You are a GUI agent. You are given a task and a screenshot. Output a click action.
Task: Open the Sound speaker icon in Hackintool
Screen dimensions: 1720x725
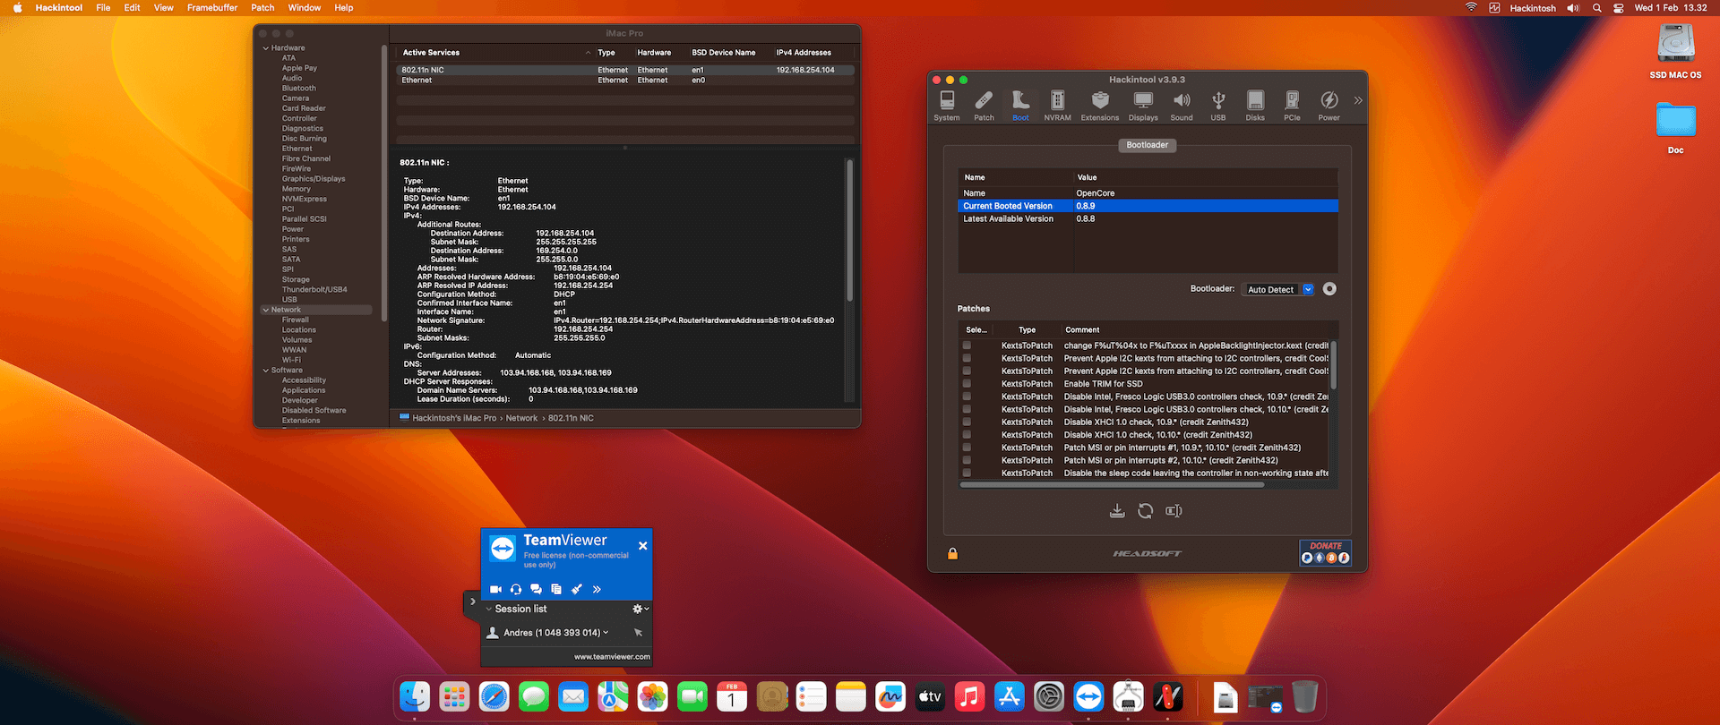pyautogui.click(x=1182, y=105)
